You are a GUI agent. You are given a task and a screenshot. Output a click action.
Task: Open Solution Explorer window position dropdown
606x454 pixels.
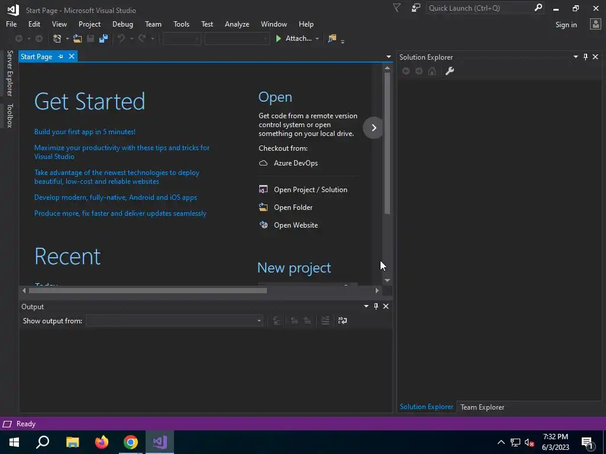[575, 57]
